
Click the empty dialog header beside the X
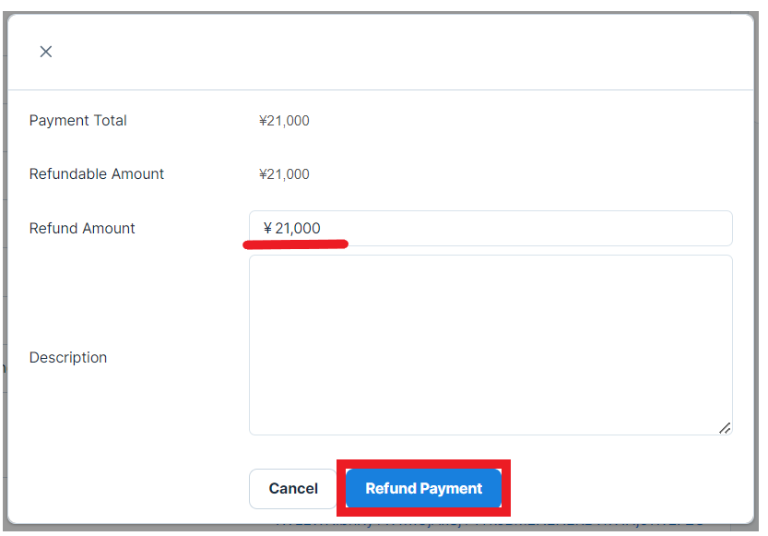(x=387, y=52)
